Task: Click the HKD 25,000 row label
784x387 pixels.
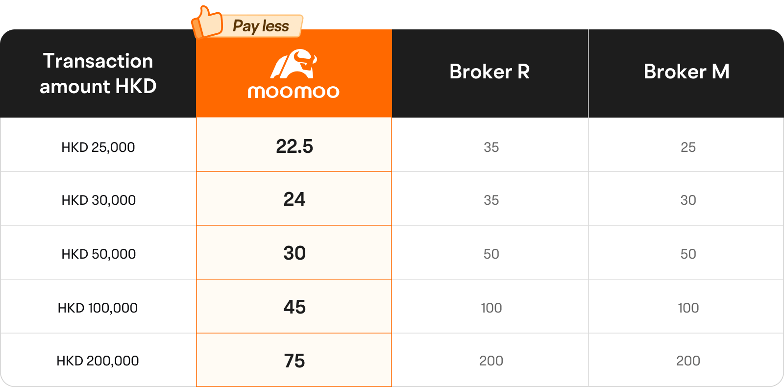Action: point(98,147)
